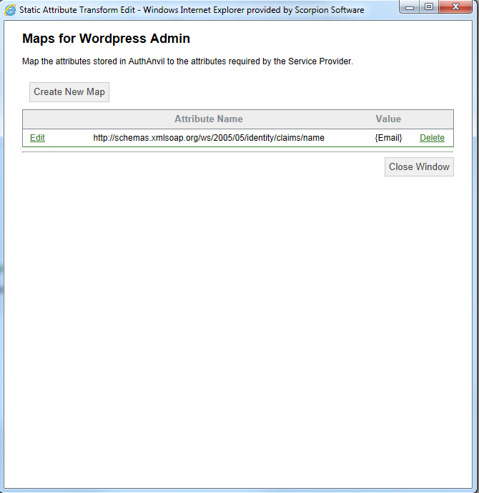Image resolution: width=479 pixels, height=493 pixels.
Task: Click the Create New Map button
Action: coord(69,92)
